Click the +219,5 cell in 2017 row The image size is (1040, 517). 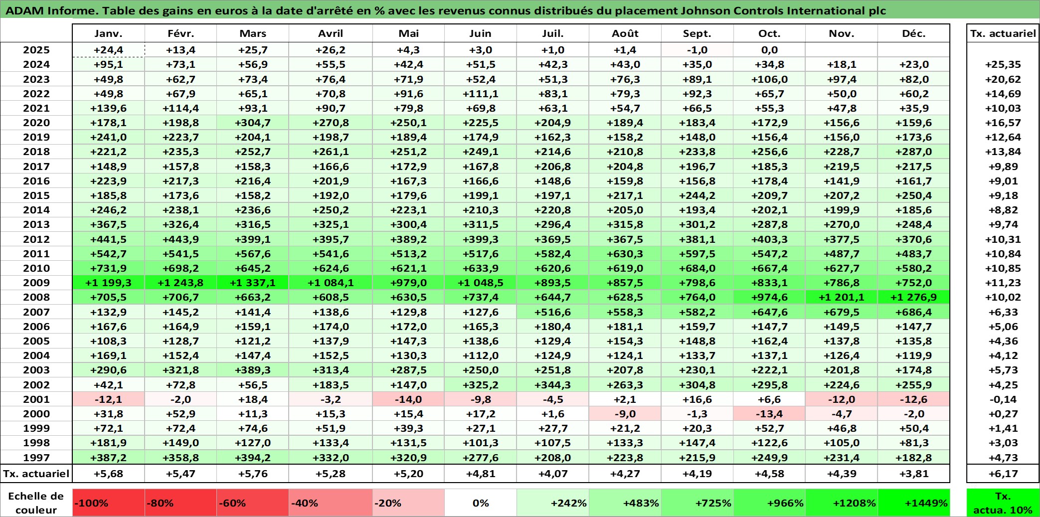tap(842, 167)
